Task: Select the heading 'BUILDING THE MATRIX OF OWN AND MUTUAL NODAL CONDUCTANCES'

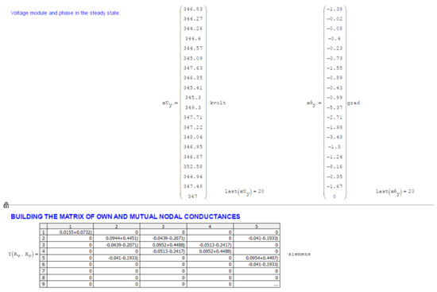Action: (x=126, y=216)
